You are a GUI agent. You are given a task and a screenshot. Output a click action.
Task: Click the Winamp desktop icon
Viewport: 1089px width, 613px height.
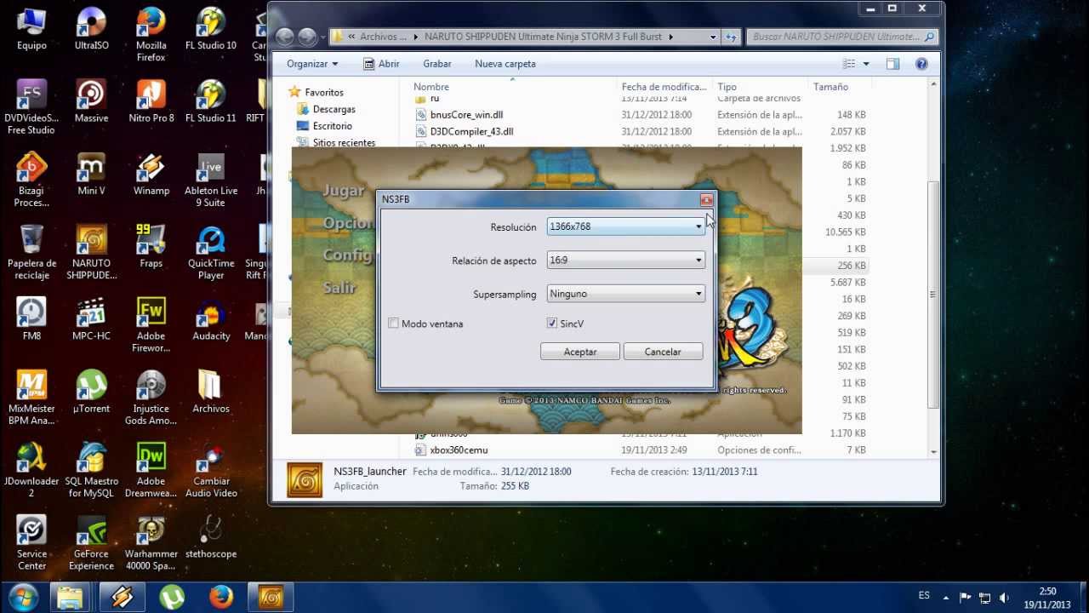pos(151,174)
